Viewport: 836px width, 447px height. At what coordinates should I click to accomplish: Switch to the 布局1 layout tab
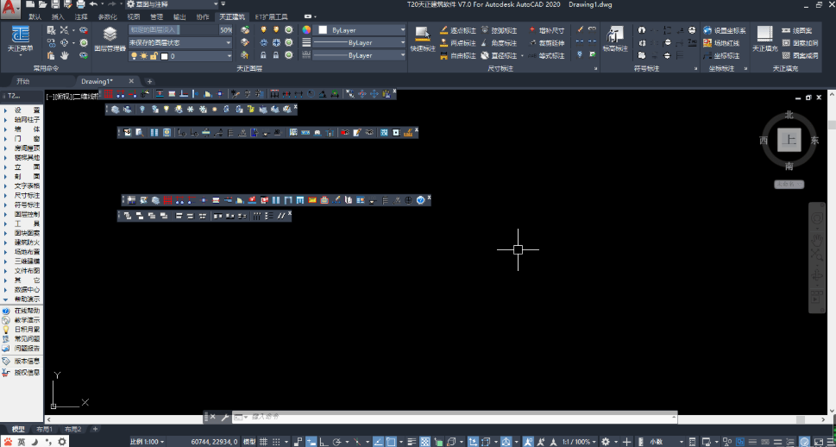click(44, 429)
